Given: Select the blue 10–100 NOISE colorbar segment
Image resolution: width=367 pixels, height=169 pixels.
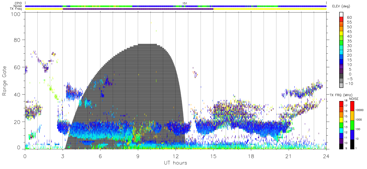Looking at the screenshot, I should [x=352, y=135].
